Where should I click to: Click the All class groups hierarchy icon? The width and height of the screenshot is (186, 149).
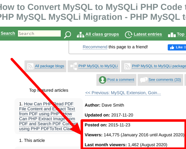tap(81, 35)
